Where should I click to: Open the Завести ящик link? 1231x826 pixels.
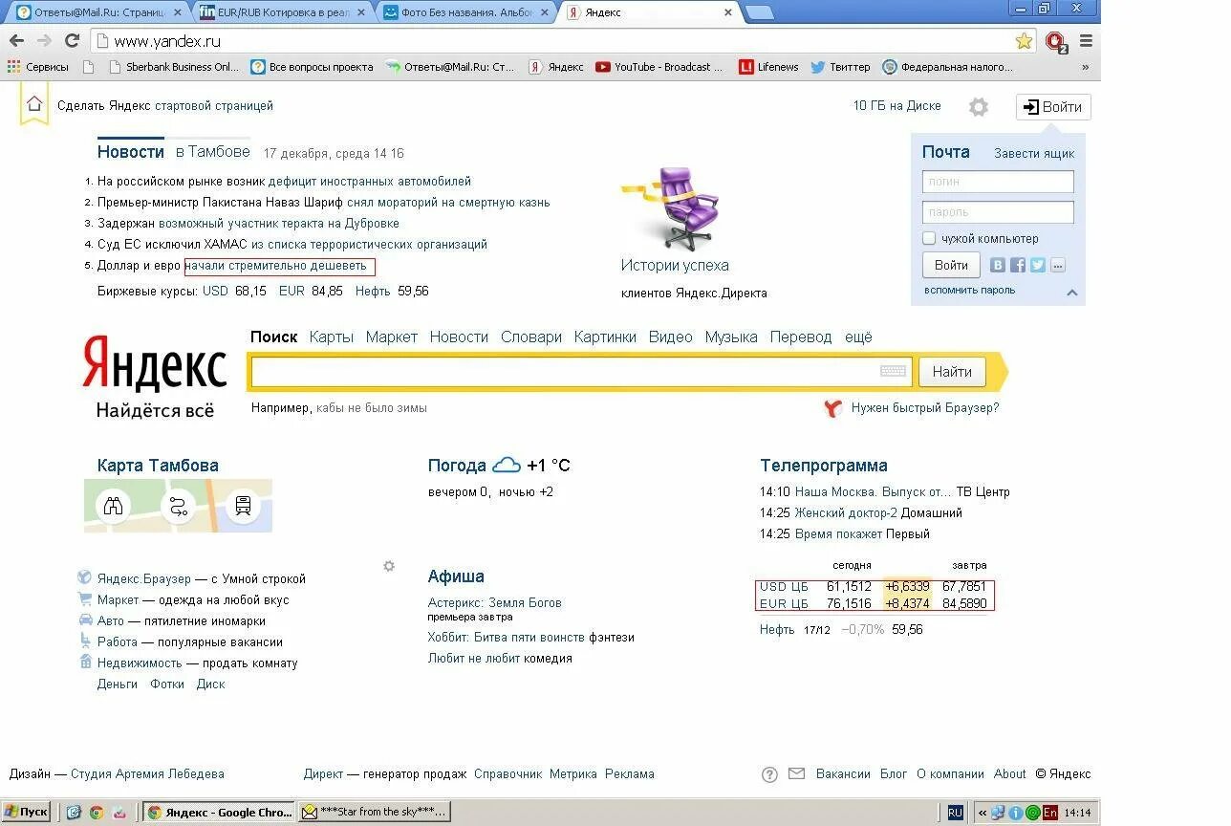1034,153
